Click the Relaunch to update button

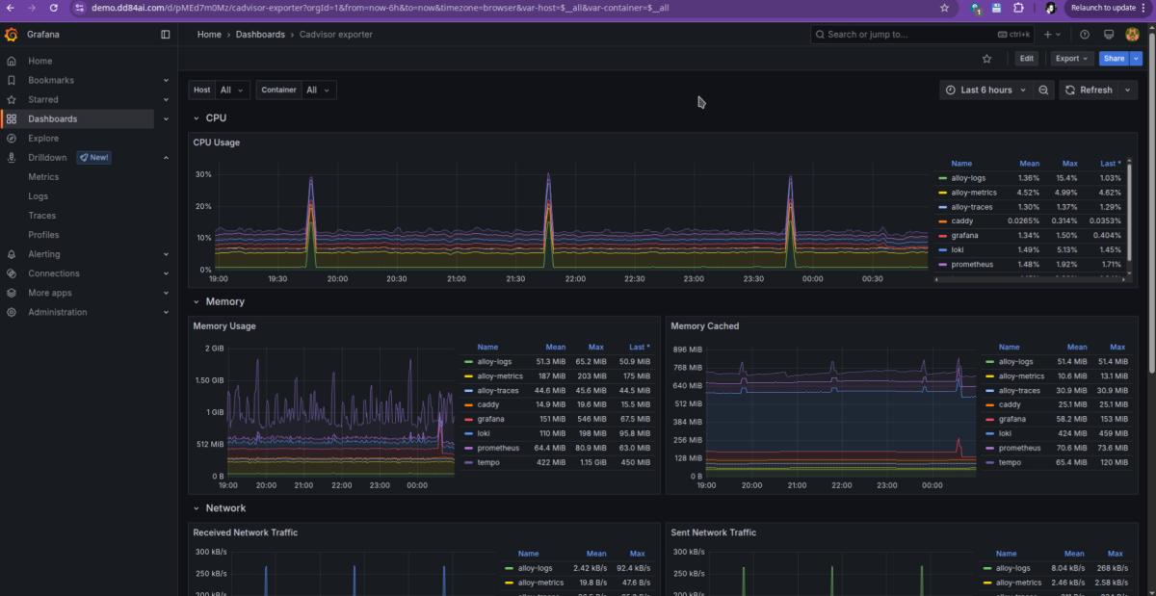pyautogui.click(x=1108, y=8)
